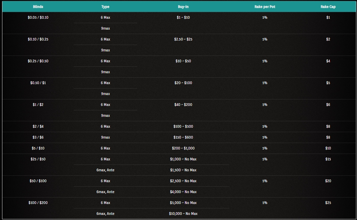Select 6 Max in the $5 / $10 row

(x=105, y=148)
